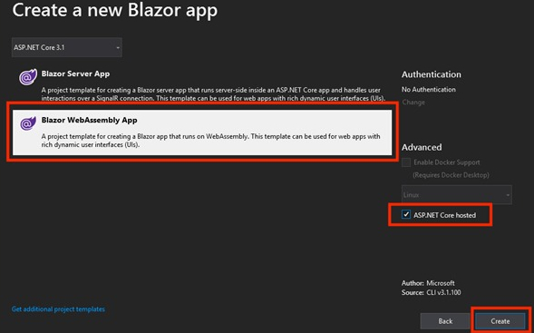Open the ASP.NET Core 3.1 version dropdown
This screenshot has height=333, width=534.
67,47
